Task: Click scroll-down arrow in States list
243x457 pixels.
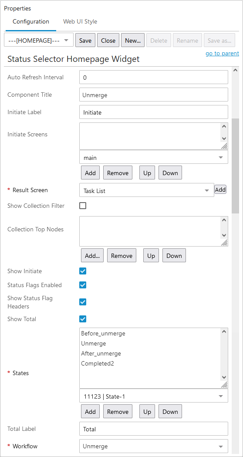Action: pos(224,377)
